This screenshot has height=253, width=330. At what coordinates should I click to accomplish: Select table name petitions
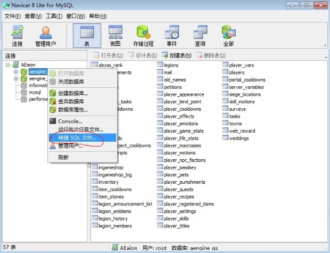pyautogui.click(x=172, y=87)
